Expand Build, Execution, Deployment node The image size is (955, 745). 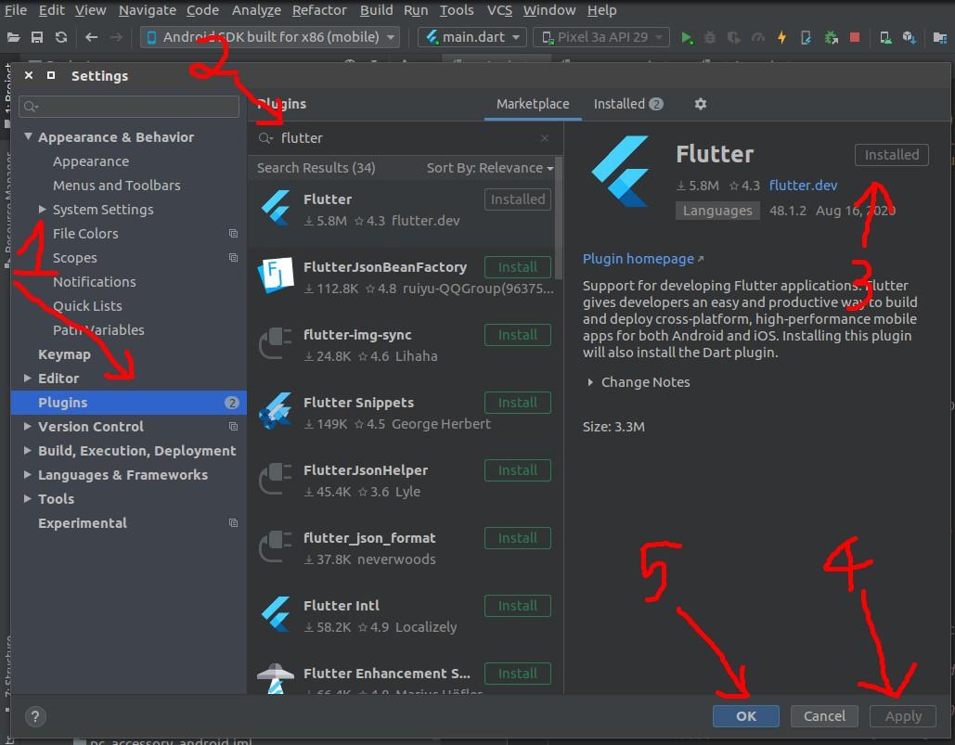tap(28, 450)
